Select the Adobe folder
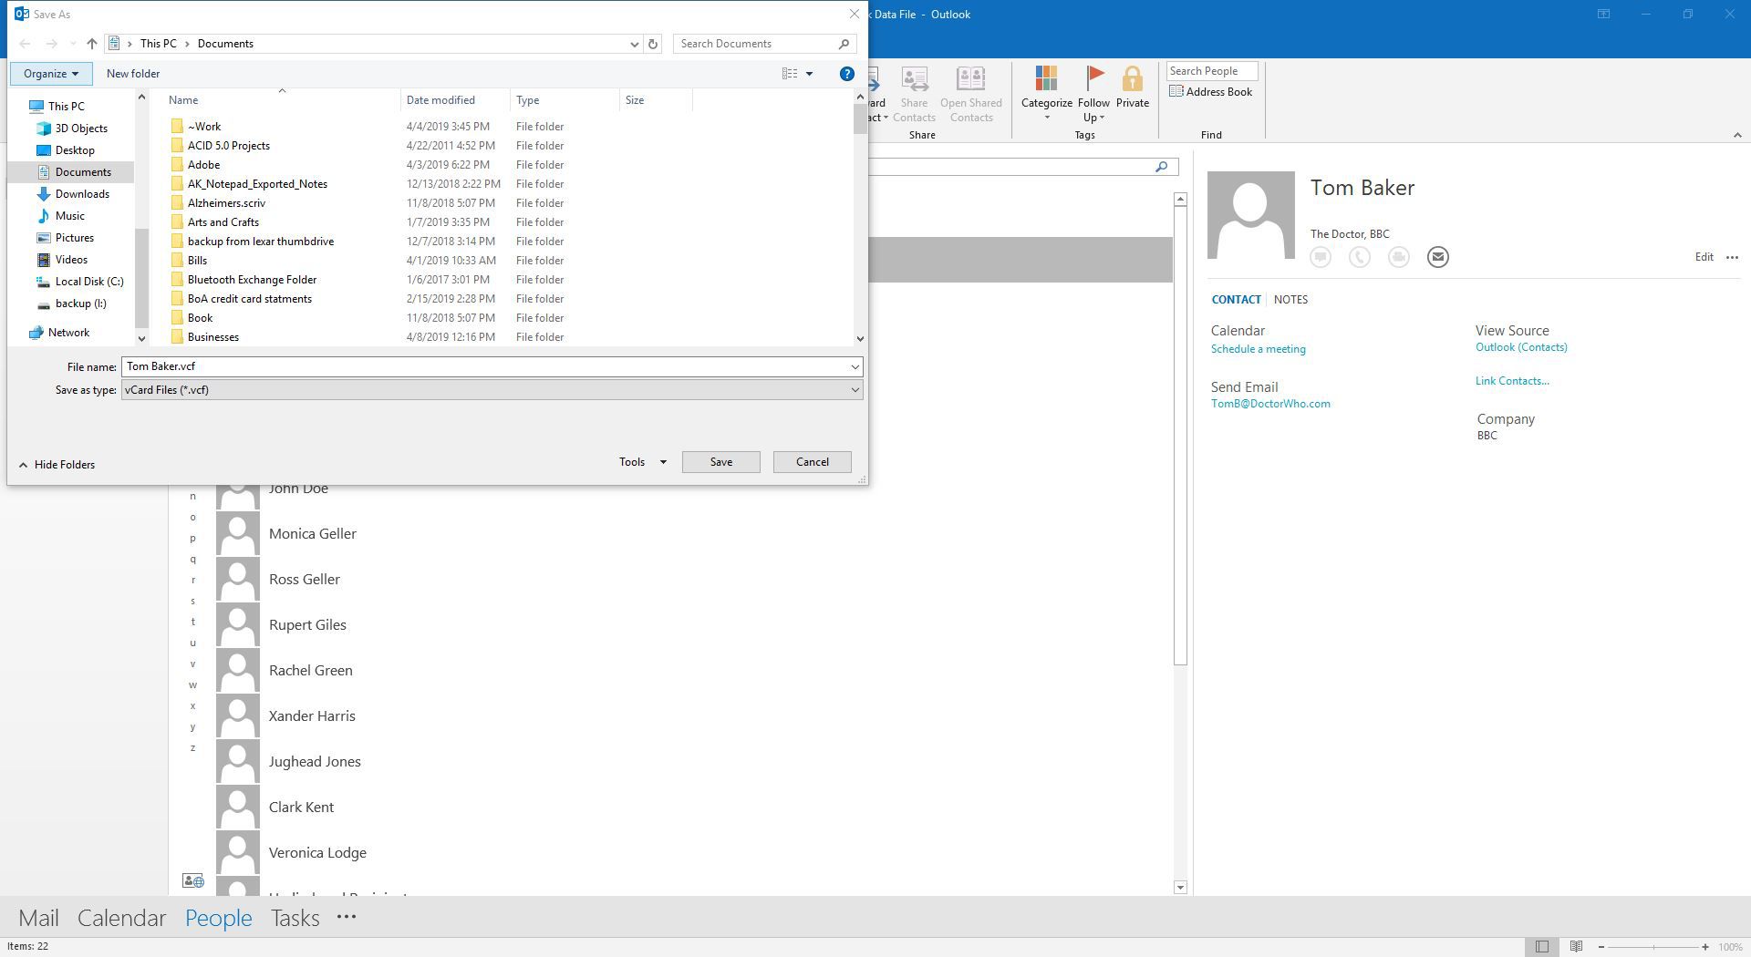Screen dimensions: 1751x957 pos(203,165)
